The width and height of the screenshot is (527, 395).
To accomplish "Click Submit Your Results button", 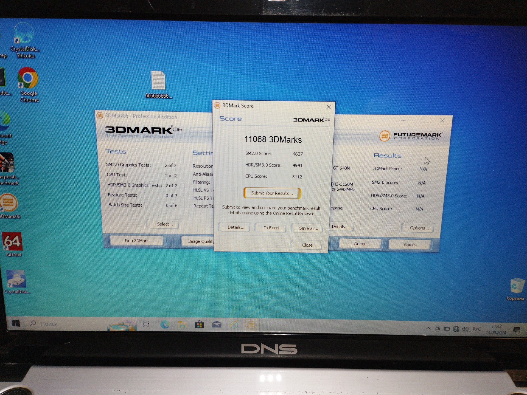I will [272, 193].
